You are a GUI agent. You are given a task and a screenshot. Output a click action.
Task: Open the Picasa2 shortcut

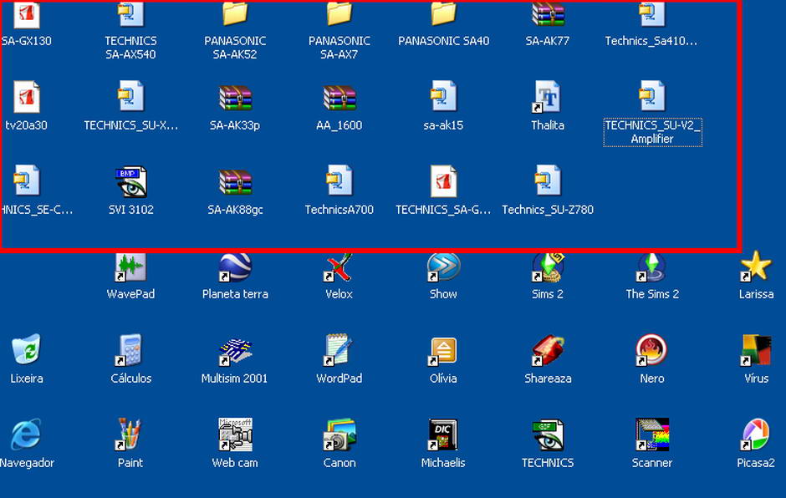pyautogui.click(x=755, y=434)
